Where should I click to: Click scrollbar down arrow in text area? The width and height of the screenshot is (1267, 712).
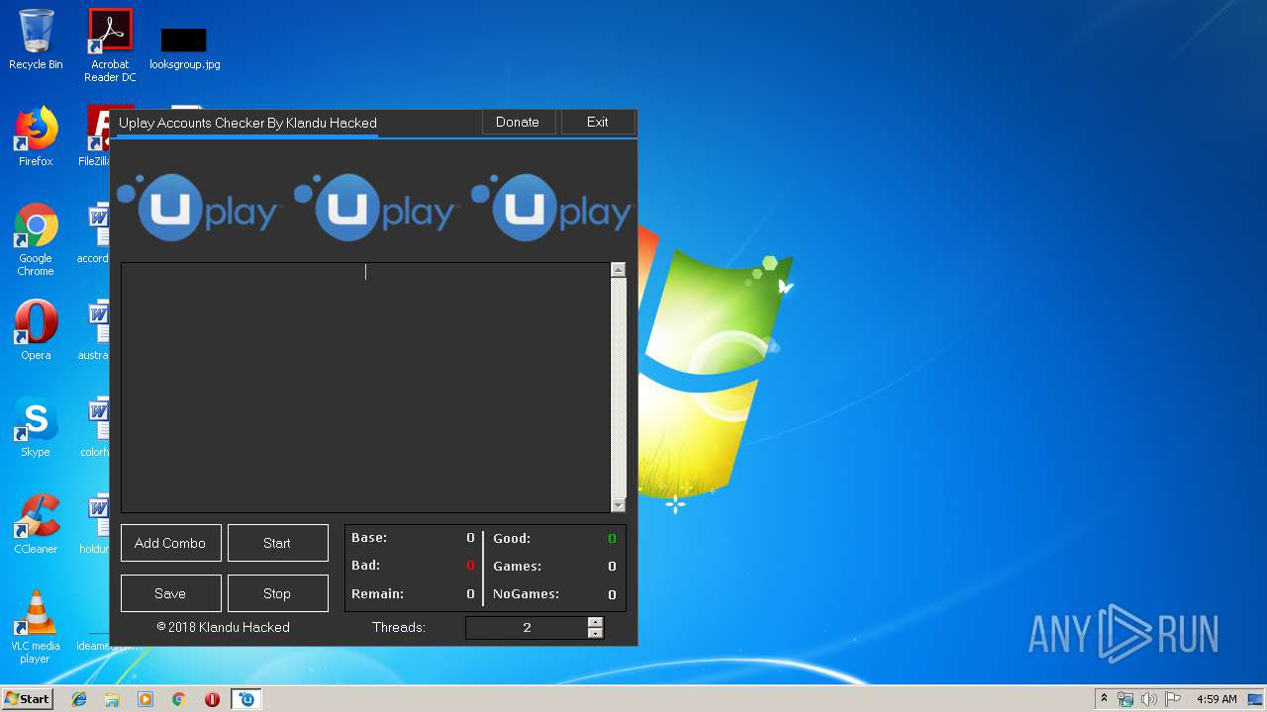619,504
